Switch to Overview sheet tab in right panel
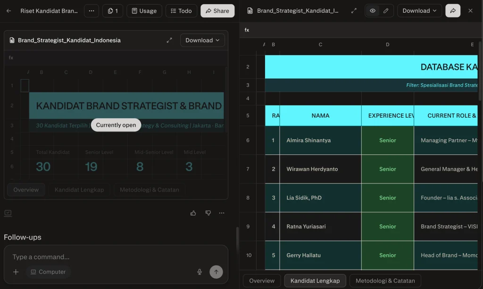The image size is (483, 289). pos(262,281)
